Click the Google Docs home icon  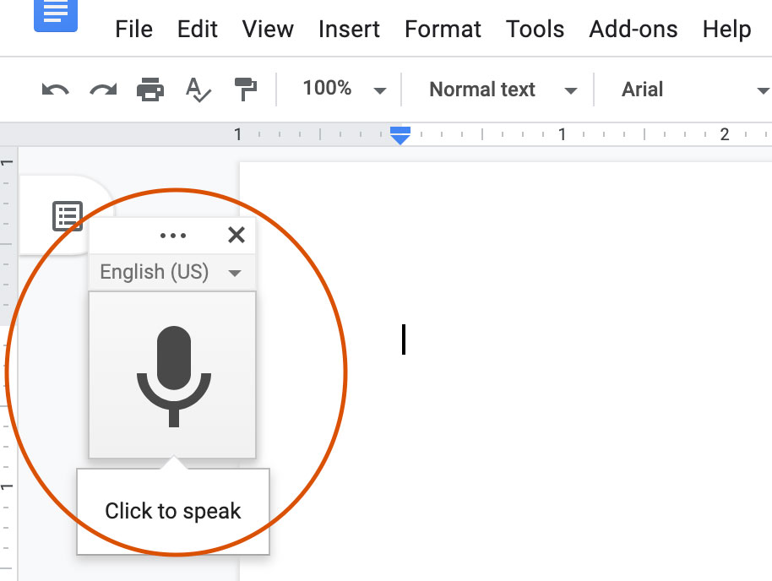(x=55, y=14)
